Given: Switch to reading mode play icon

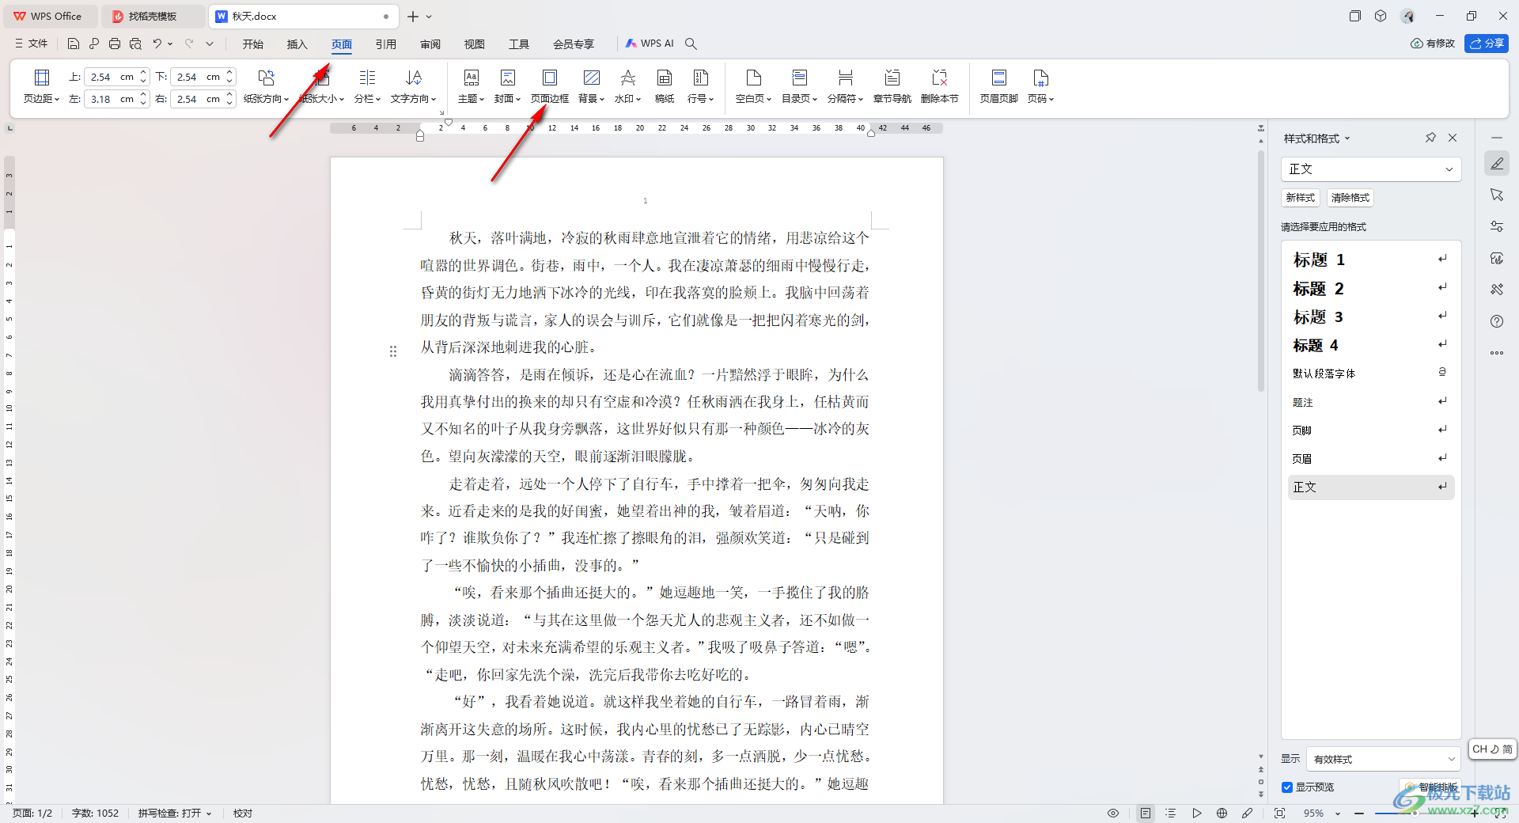Looking at the screenshot, I should tap(1197, 813).
